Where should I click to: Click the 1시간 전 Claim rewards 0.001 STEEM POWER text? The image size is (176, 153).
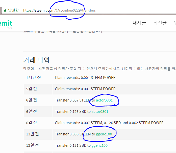pyautogui.click(x=85, y=78)
